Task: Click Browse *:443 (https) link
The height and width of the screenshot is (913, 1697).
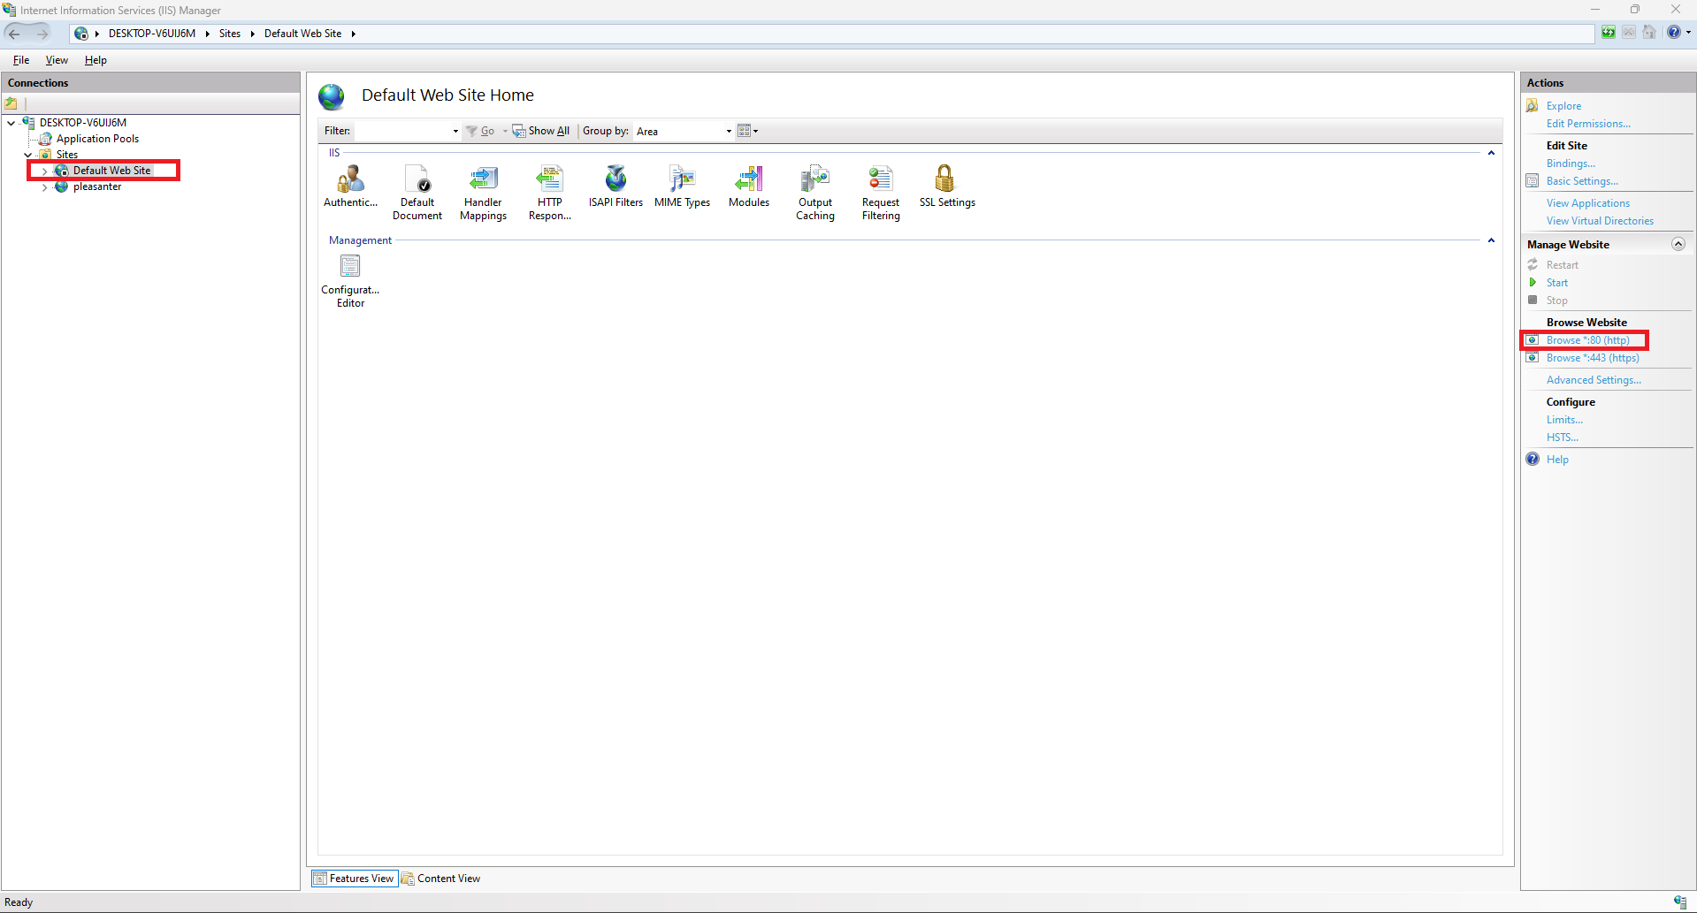Action: [x=1593, y=358]
